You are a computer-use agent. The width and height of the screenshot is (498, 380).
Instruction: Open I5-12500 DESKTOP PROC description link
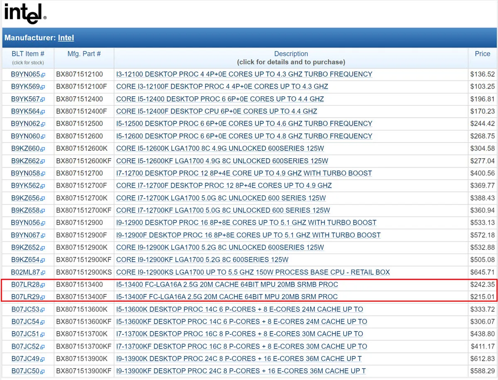[x=244, y=123]
